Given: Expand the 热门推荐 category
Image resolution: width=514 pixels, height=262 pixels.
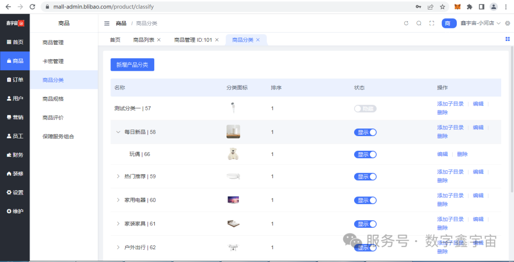Looking at the screenshot, I should [x=119, y=176].
